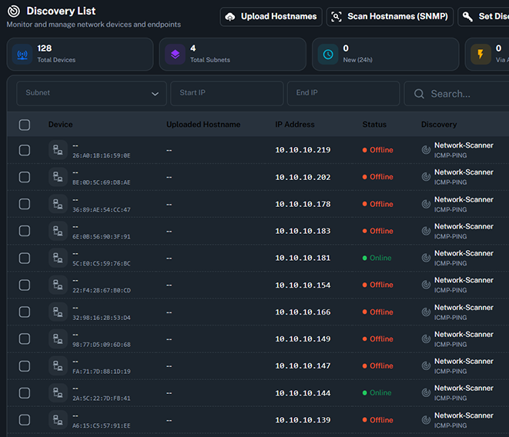Screen dimensions: 509x437
Task: Click Offline status for 10.10.10.149
Action: coord(378,339)
